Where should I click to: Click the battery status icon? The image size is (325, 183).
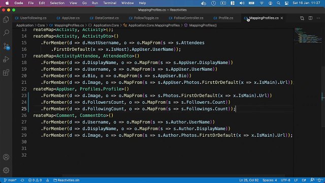pos(252,3)
